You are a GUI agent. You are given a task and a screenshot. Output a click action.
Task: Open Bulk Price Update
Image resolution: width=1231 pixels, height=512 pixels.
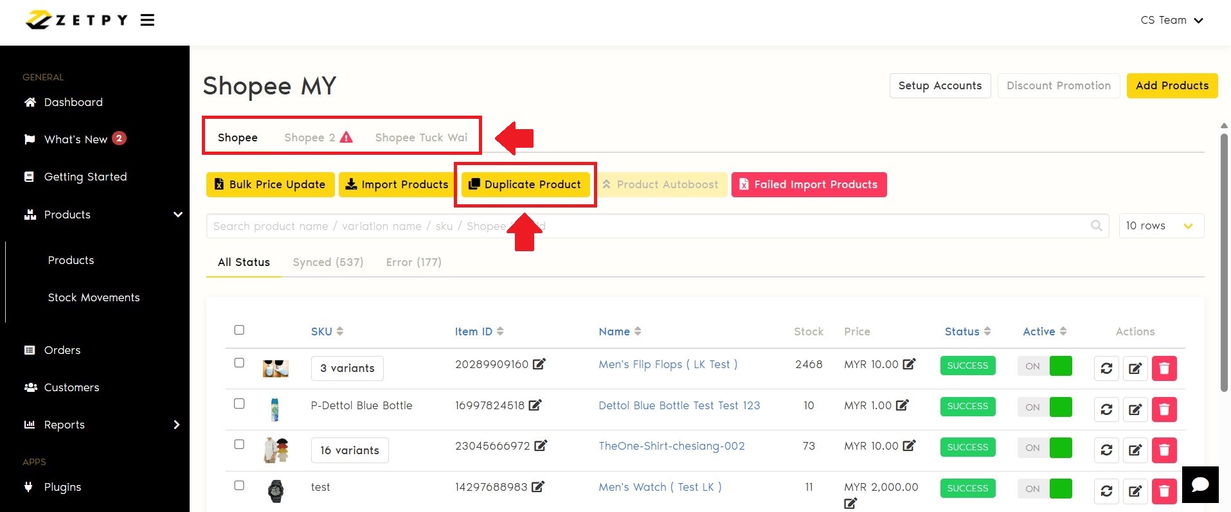click(x=271, y=184)
